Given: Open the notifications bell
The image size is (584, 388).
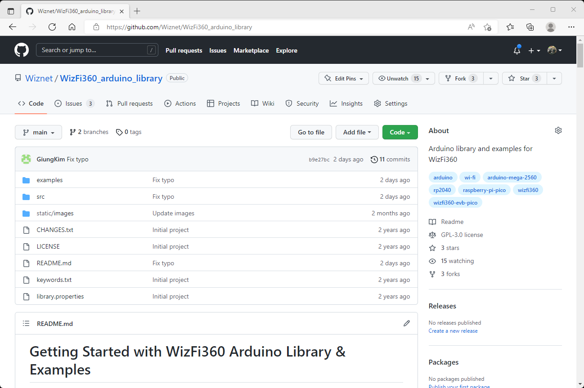Looking at the screenshot, I should (x=517, y=50).
